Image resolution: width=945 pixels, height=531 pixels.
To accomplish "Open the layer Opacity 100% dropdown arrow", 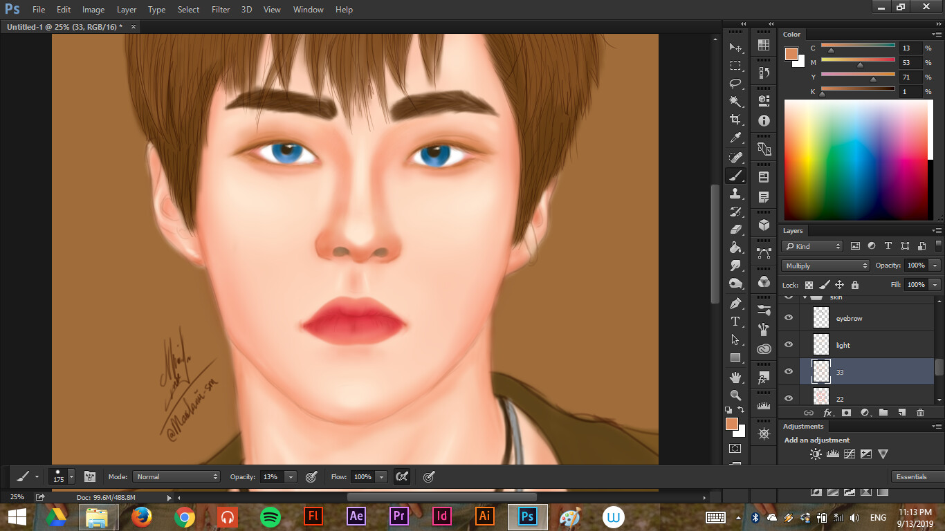I will pyautogui.click(x=935, y=265).
